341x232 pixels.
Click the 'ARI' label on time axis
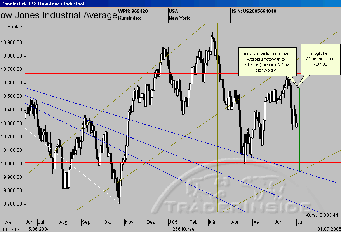[x=9, y=222]
